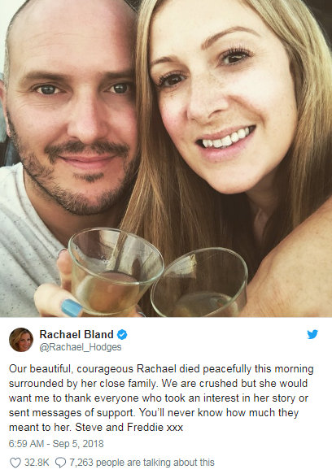Click the right drinking glass in photo
This screenshot has height=474, width=332.
199,283
